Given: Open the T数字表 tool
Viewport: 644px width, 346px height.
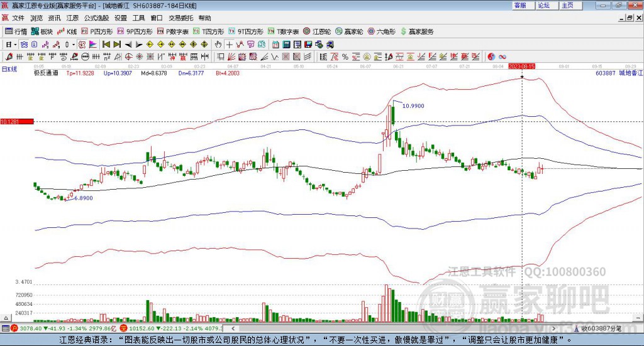Looking at the screenshot, I should (284, 31).
